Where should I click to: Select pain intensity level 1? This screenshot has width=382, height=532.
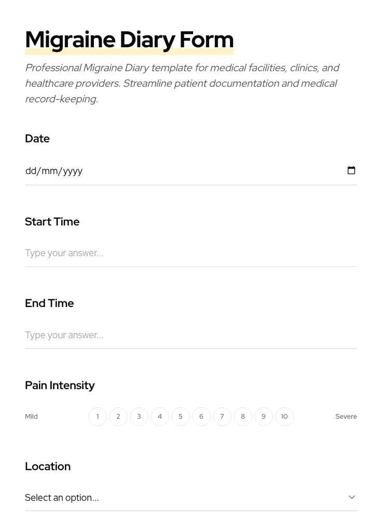(x=98, y=416)
